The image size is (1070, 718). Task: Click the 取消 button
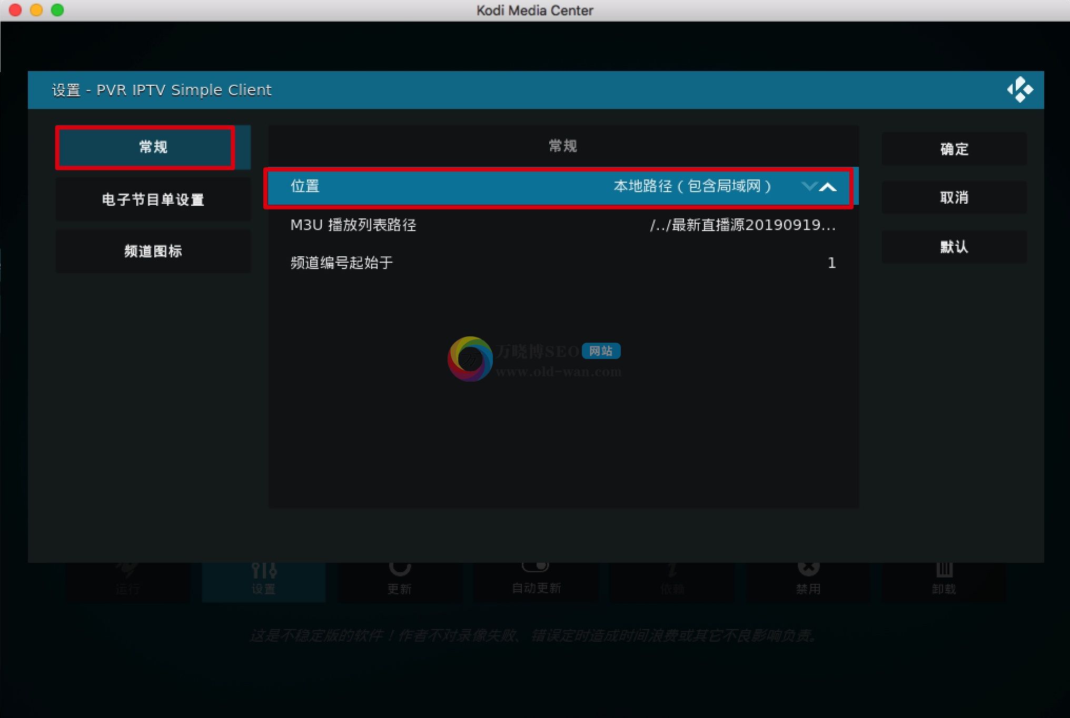coord(954,197)
